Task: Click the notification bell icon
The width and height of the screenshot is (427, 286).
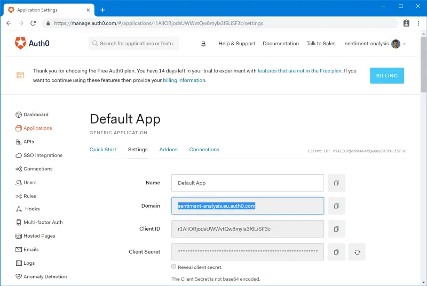Action: (x=203, y=44)
